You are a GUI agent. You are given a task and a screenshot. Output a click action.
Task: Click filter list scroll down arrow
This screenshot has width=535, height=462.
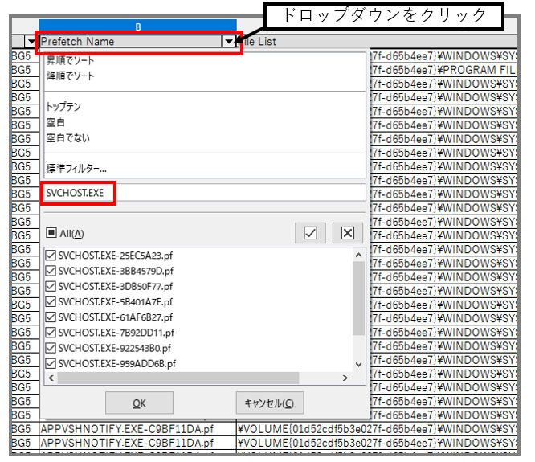pyautogui.click(x=358, y=365)
